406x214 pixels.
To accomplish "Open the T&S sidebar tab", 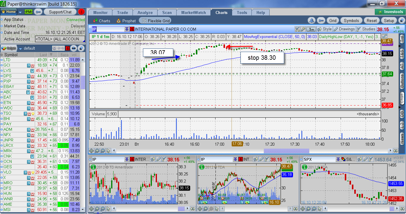I will 402,53.
